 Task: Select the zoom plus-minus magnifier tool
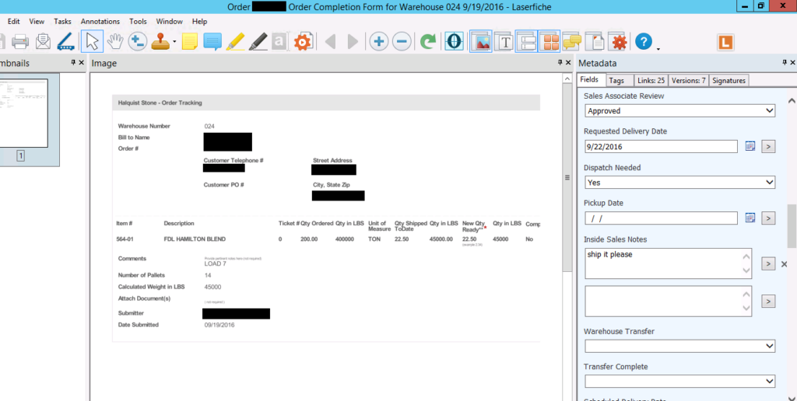[137, 42]
